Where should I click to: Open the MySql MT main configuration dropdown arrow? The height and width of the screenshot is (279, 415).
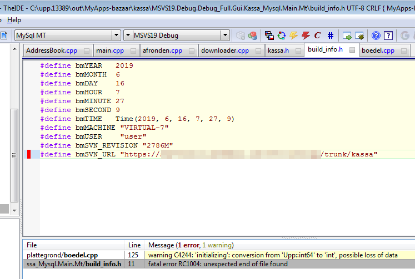[x=116, y=35]
